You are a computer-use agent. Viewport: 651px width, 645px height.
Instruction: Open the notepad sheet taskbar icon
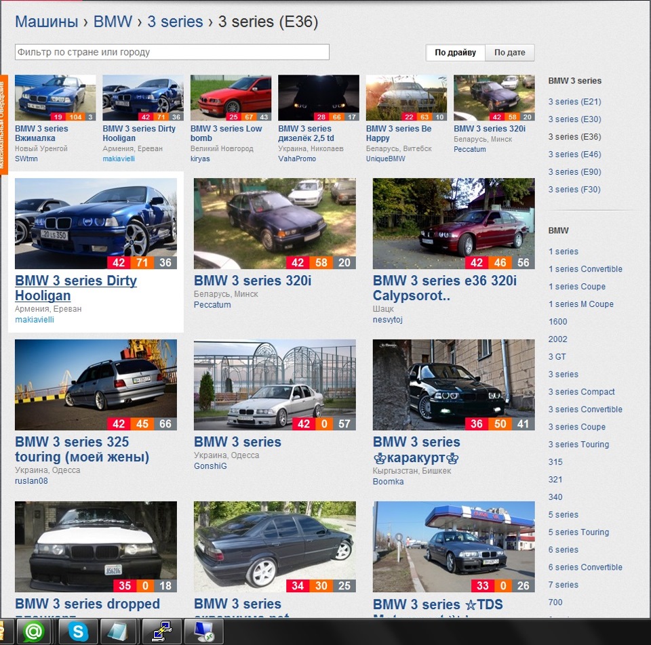(x=117, y=631)
